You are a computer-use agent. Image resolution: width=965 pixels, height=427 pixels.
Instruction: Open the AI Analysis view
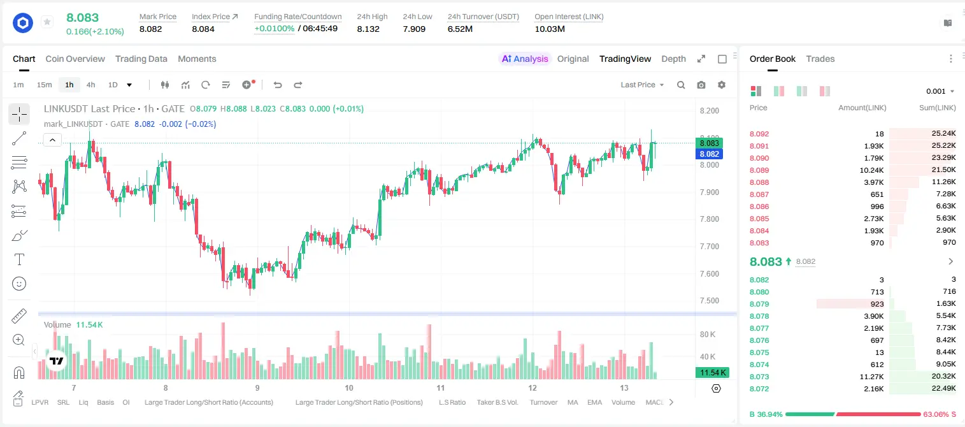525,59
